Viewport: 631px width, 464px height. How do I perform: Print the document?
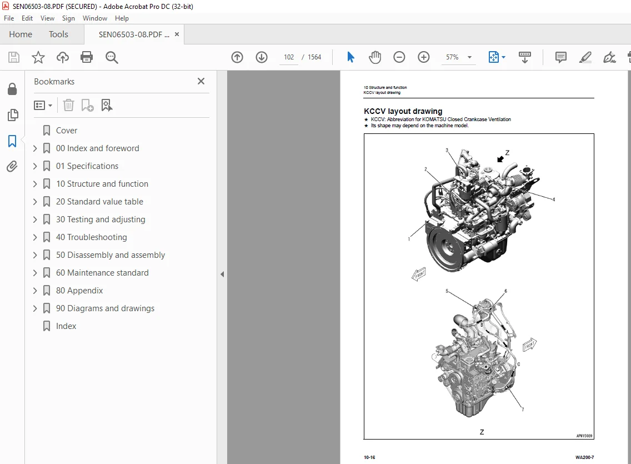point(87,57)
